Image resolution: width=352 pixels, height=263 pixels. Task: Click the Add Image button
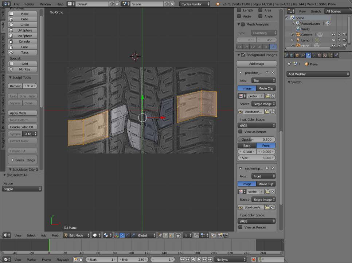[257, 64]
